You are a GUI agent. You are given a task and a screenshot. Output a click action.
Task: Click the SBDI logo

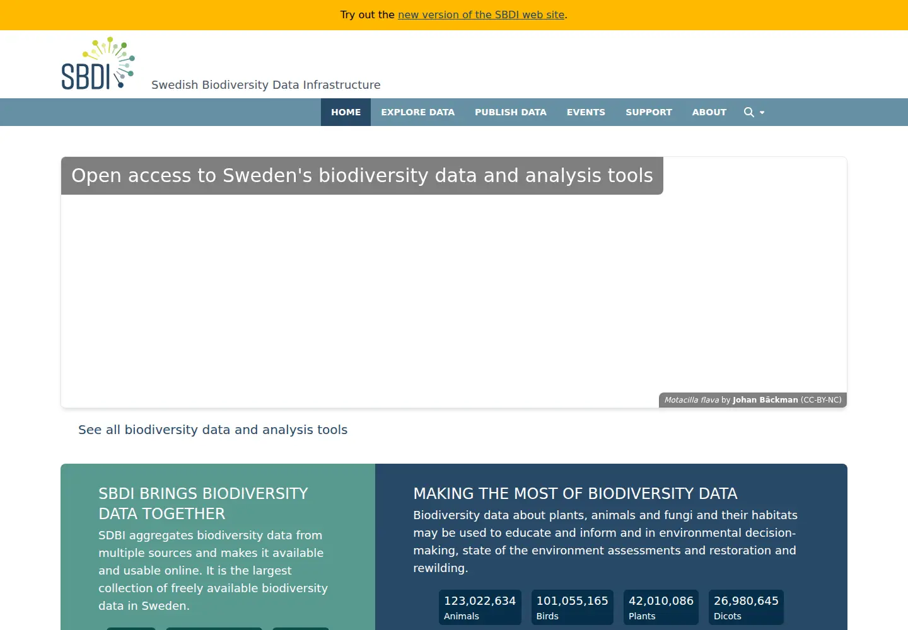tap(98, 63)
